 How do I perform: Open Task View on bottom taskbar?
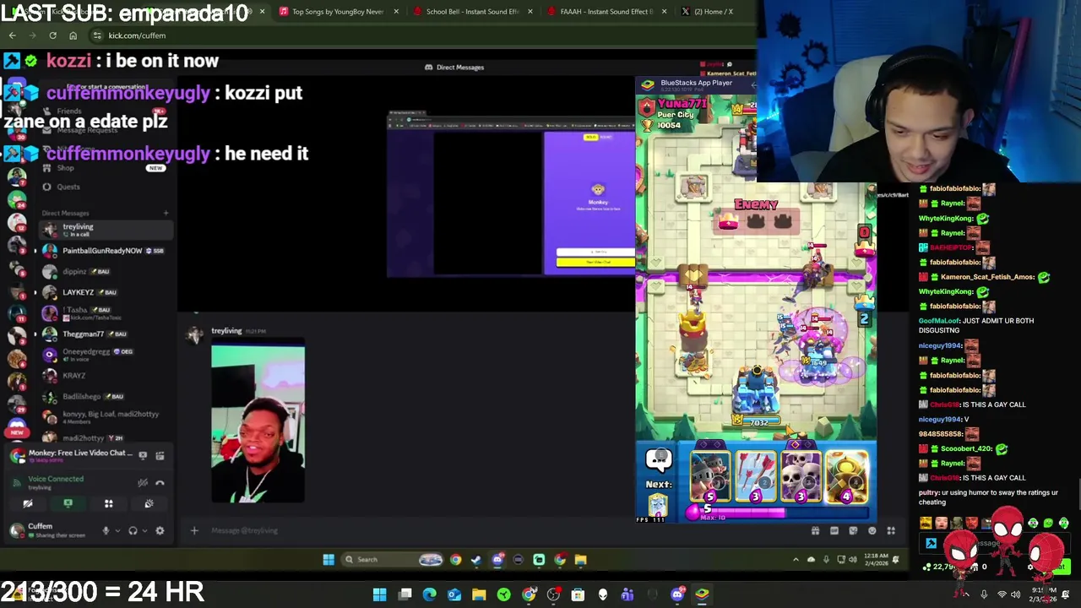pyautogui.click(x=405, y=594)
